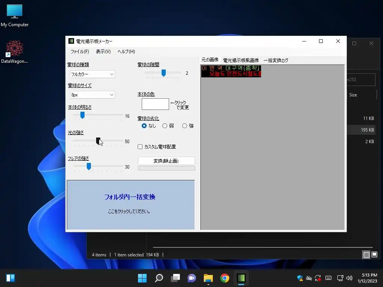Click the 本体の色 white color swatch
This screenshot has width=383, height=287.
point(155,104)
